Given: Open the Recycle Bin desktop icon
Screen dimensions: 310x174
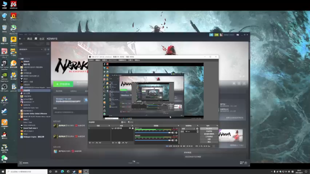Looking at the screenshot, I should pyautogui.click(x=4, y=28).
